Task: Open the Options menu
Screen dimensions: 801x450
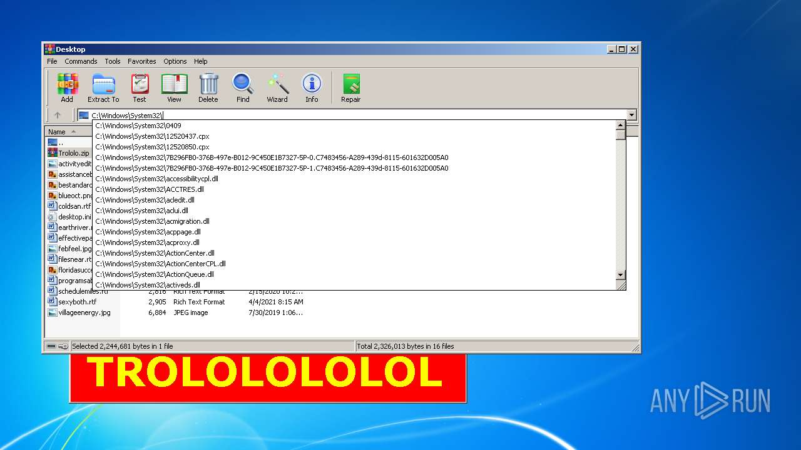Action: pos(175,61)
